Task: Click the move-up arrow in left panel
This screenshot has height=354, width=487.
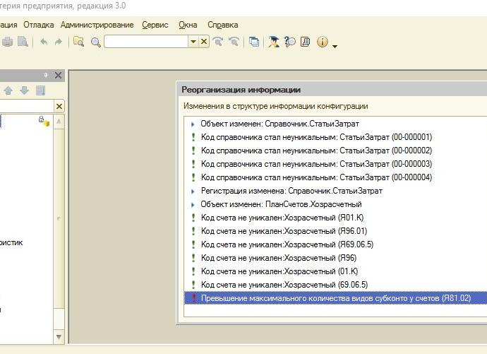Action: [x=8, y=90]
